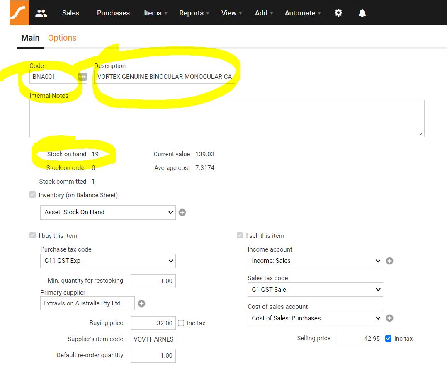447x373 pixels.
Task: Click the Min. quantity for restocking field
Action: tap(153, 281)
